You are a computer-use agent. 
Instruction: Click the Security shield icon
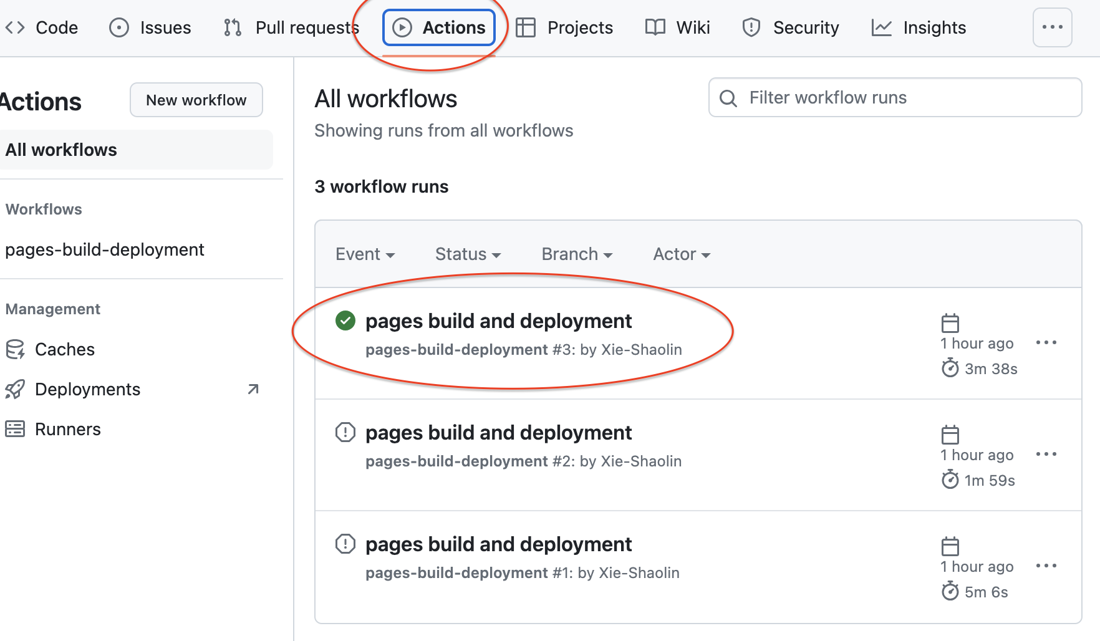751,27
